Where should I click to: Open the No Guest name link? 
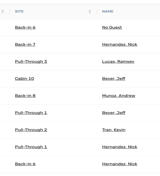click(x=112, y=27)
